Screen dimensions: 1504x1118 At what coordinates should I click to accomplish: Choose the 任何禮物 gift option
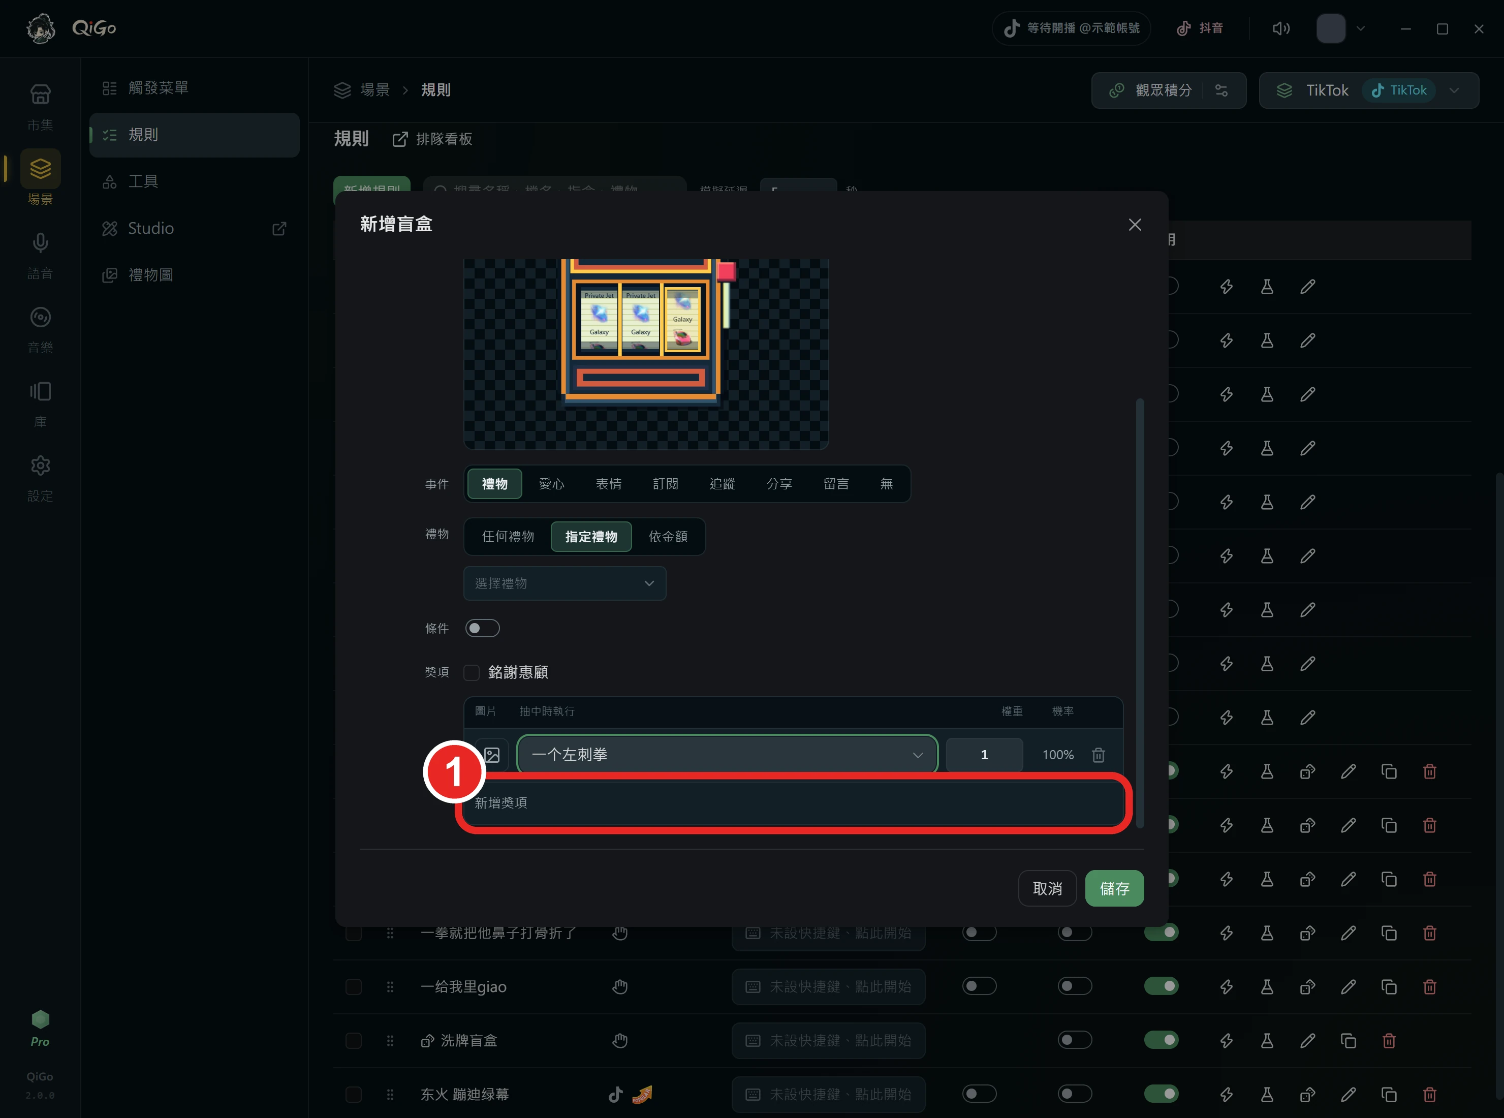coord(508,537)
